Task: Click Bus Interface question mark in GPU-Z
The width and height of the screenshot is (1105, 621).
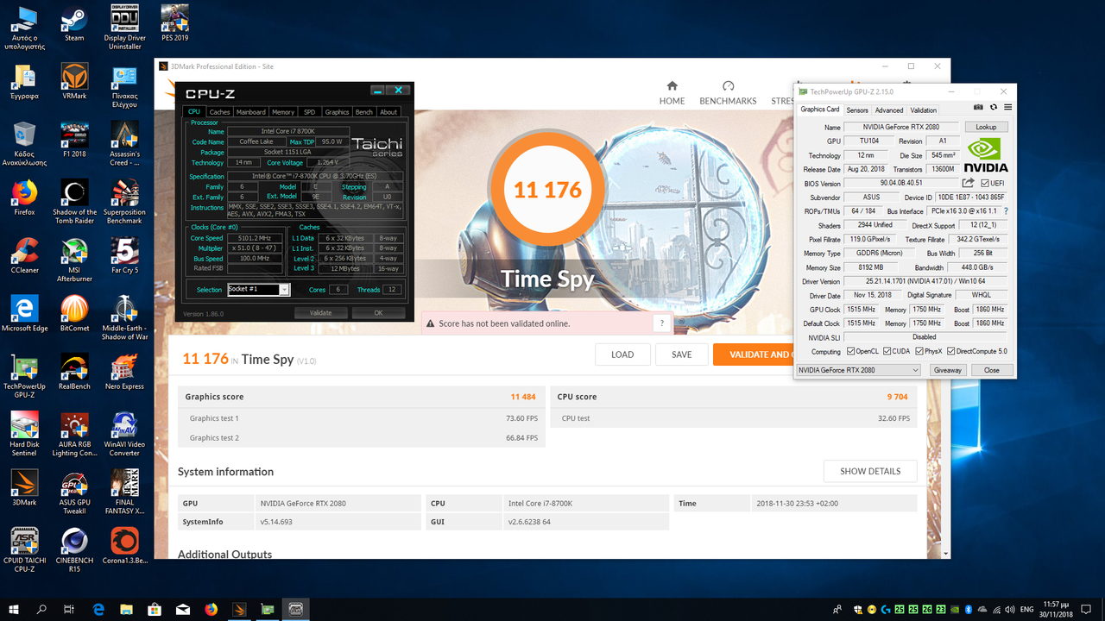Action: tap(1006, 211)
